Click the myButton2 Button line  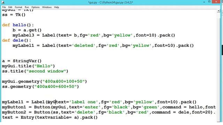point(109,112)
